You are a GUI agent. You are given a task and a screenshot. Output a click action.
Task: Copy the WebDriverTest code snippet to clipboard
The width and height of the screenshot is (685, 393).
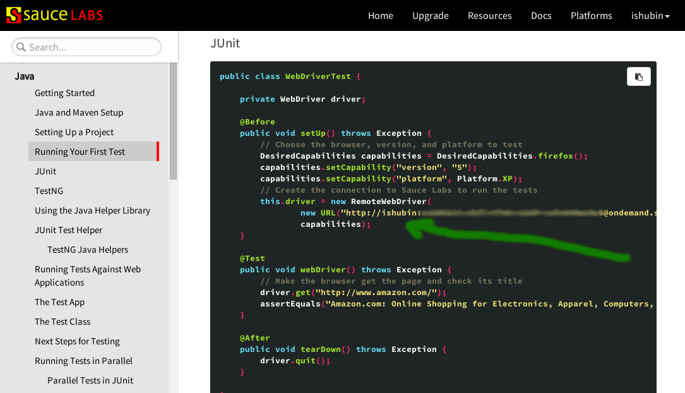tap(638, 76)
